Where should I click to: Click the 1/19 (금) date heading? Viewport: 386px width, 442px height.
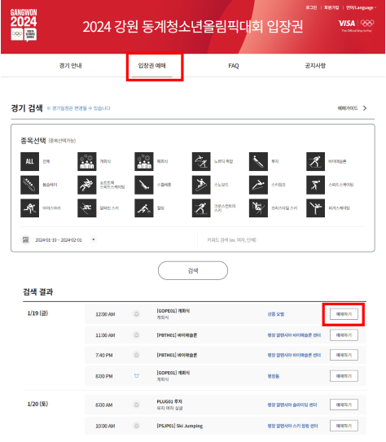[37, 313]
